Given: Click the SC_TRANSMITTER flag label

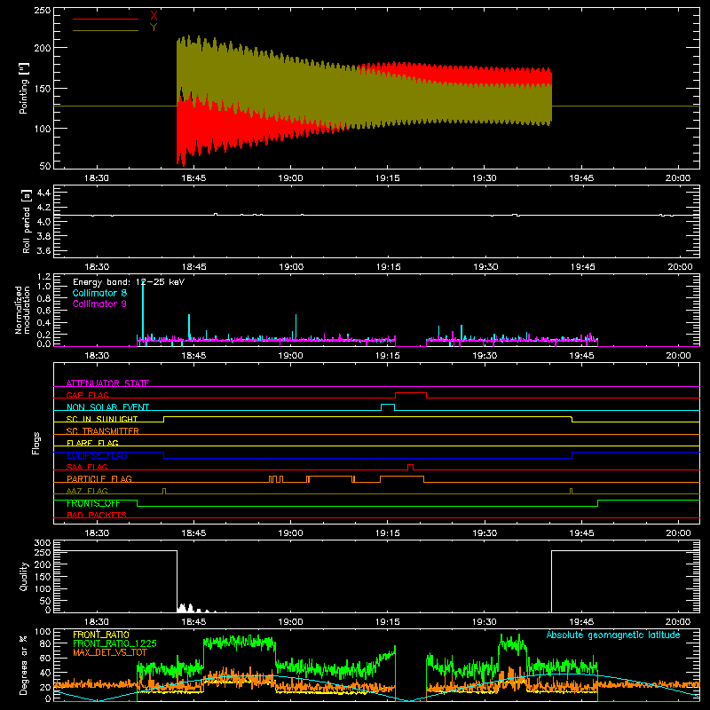Looking at the screenshot, I should pyautogui.click(x=103, y=431).
